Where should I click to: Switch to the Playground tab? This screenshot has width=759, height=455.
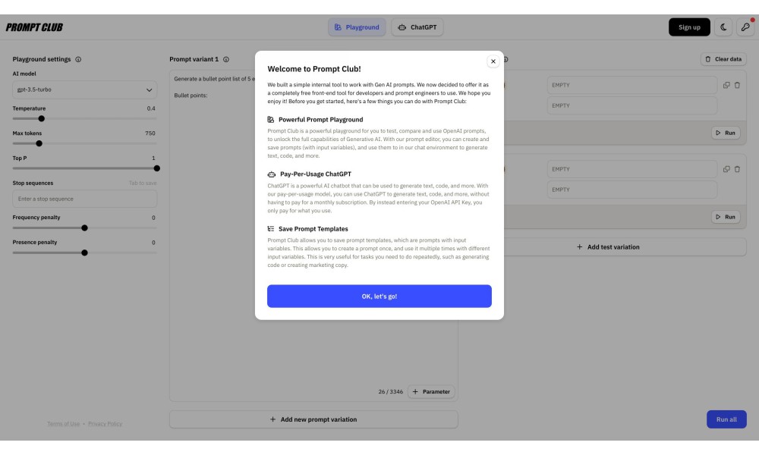point(357,27)
